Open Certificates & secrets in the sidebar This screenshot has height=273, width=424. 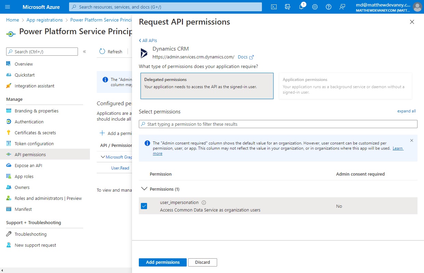pyautogui.click(x=35, y=132)
